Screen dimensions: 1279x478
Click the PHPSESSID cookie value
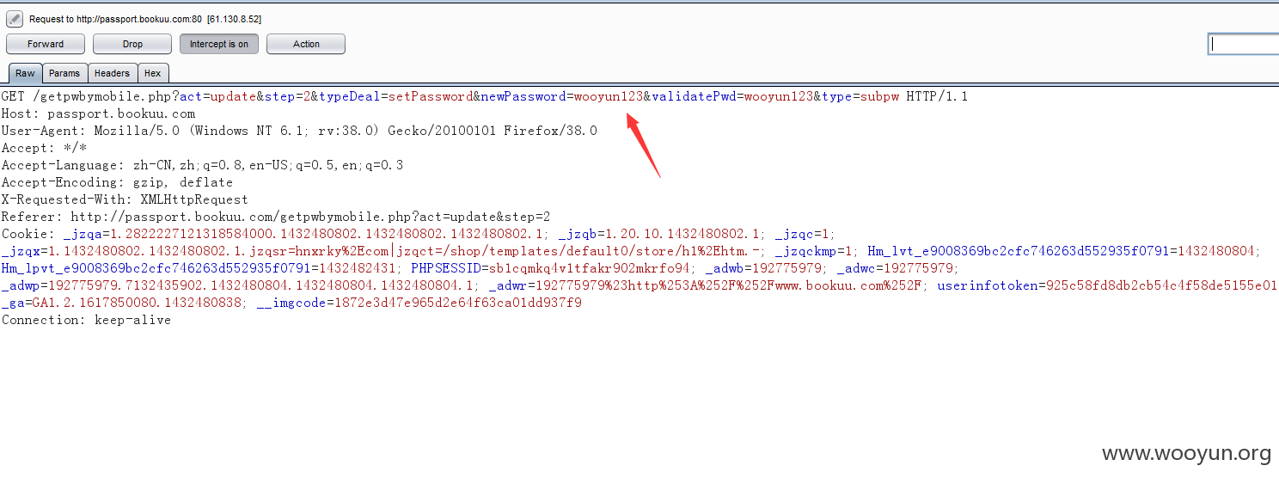coord(590,268)
